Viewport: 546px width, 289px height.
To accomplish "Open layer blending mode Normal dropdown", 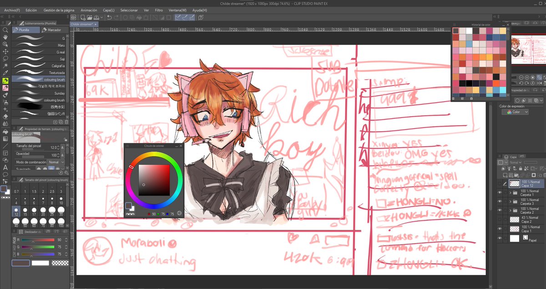I will (515, 162).
